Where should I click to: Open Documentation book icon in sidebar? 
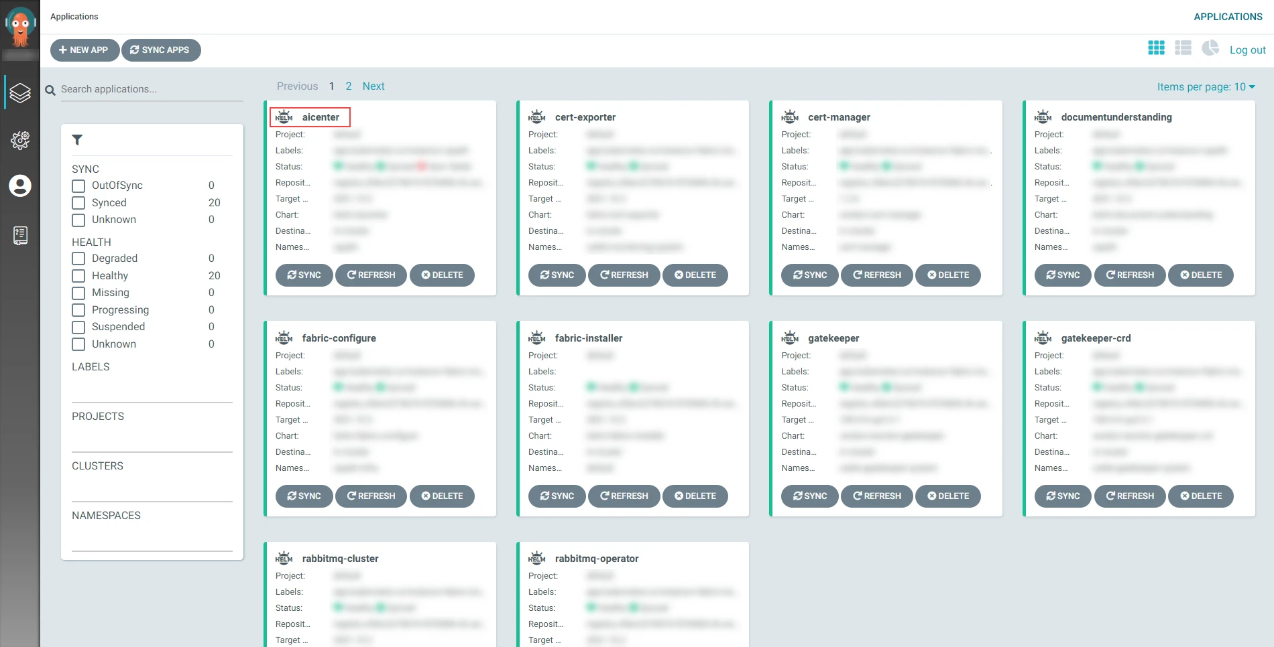point(20,235)
